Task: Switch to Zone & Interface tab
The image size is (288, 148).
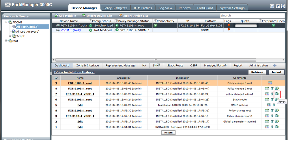Action: tap(87, 65)
